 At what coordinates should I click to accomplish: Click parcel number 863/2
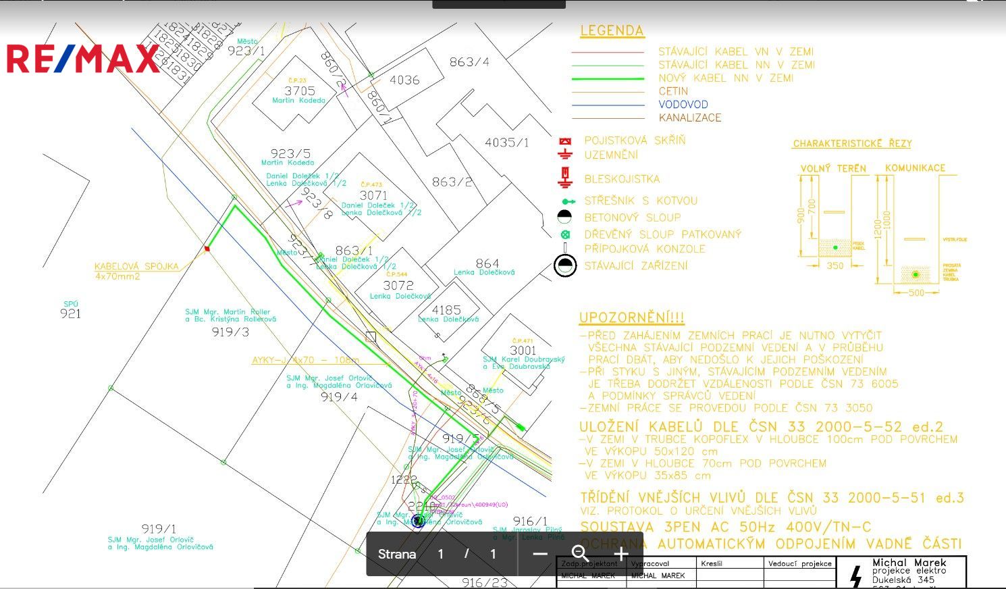[452, 182]
